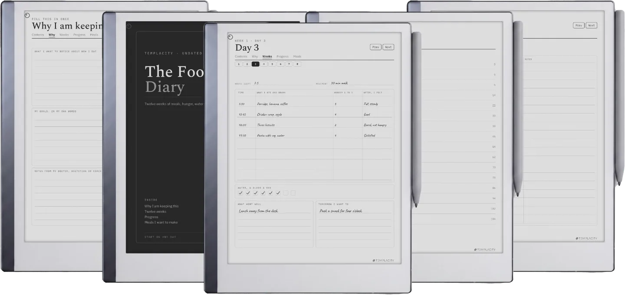Open 'Meals I want to make' on cover

161,222
